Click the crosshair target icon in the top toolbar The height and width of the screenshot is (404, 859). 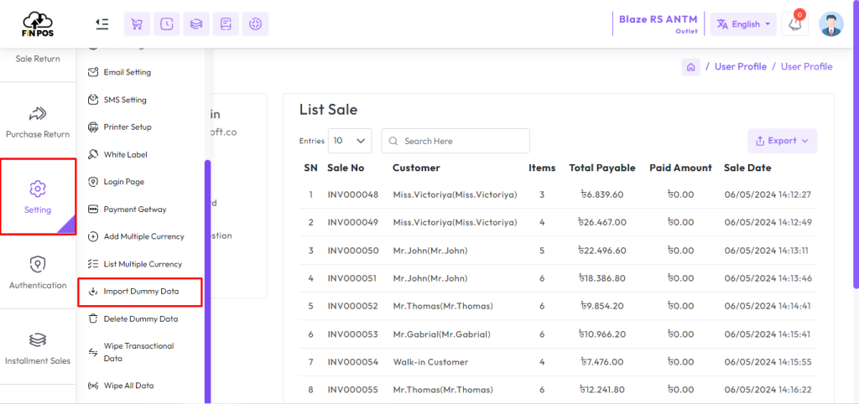[255, 24]
